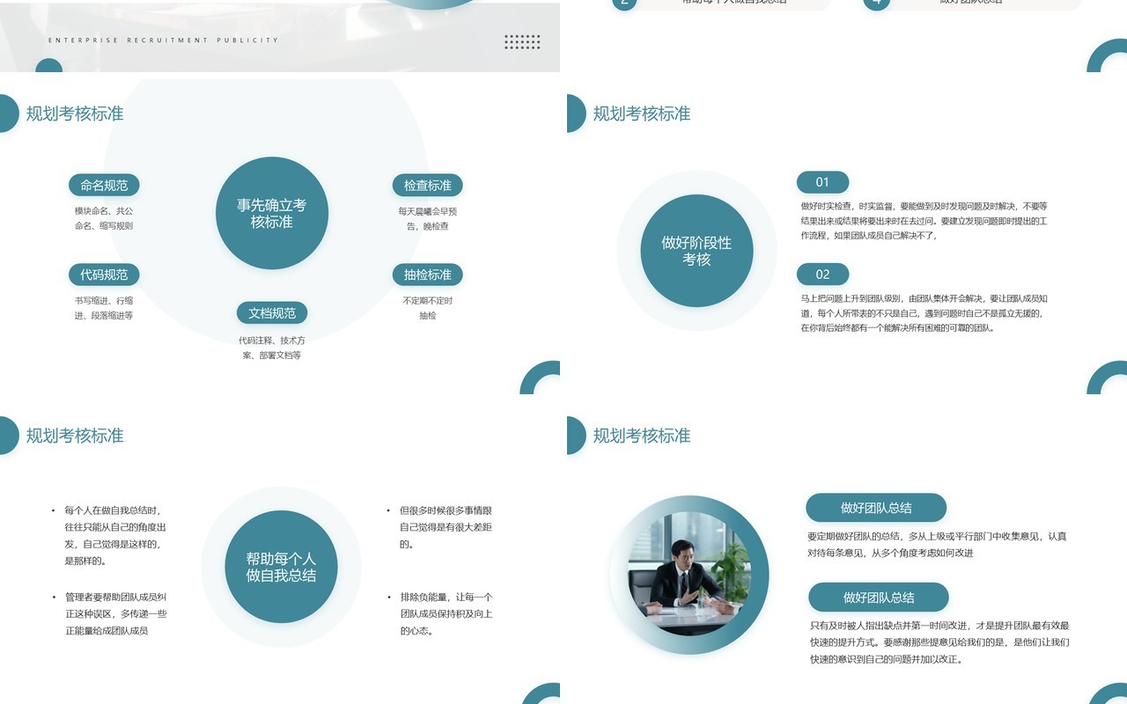Viewport: 1127px width, 704px height.
Task: Select 做好团队总结 pill above 只有及时被人指出缺点
Action: (x=879, y=598)
